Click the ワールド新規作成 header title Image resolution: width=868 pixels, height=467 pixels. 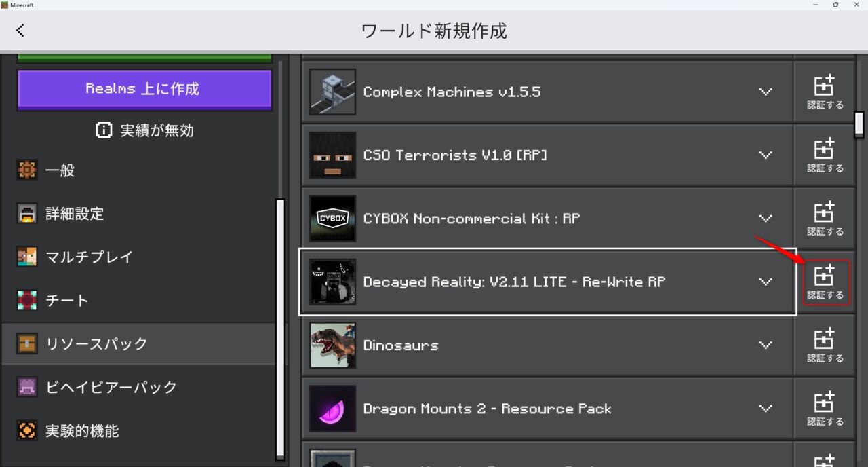[x=434, y=31]
